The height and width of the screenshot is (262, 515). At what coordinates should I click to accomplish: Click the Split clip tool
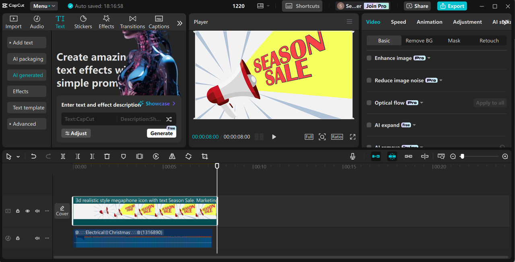[x=63, y=156]
